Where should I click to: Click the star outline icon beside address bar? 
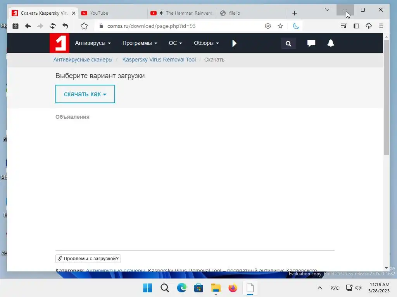pyautogui.click(x=84, y=26)
